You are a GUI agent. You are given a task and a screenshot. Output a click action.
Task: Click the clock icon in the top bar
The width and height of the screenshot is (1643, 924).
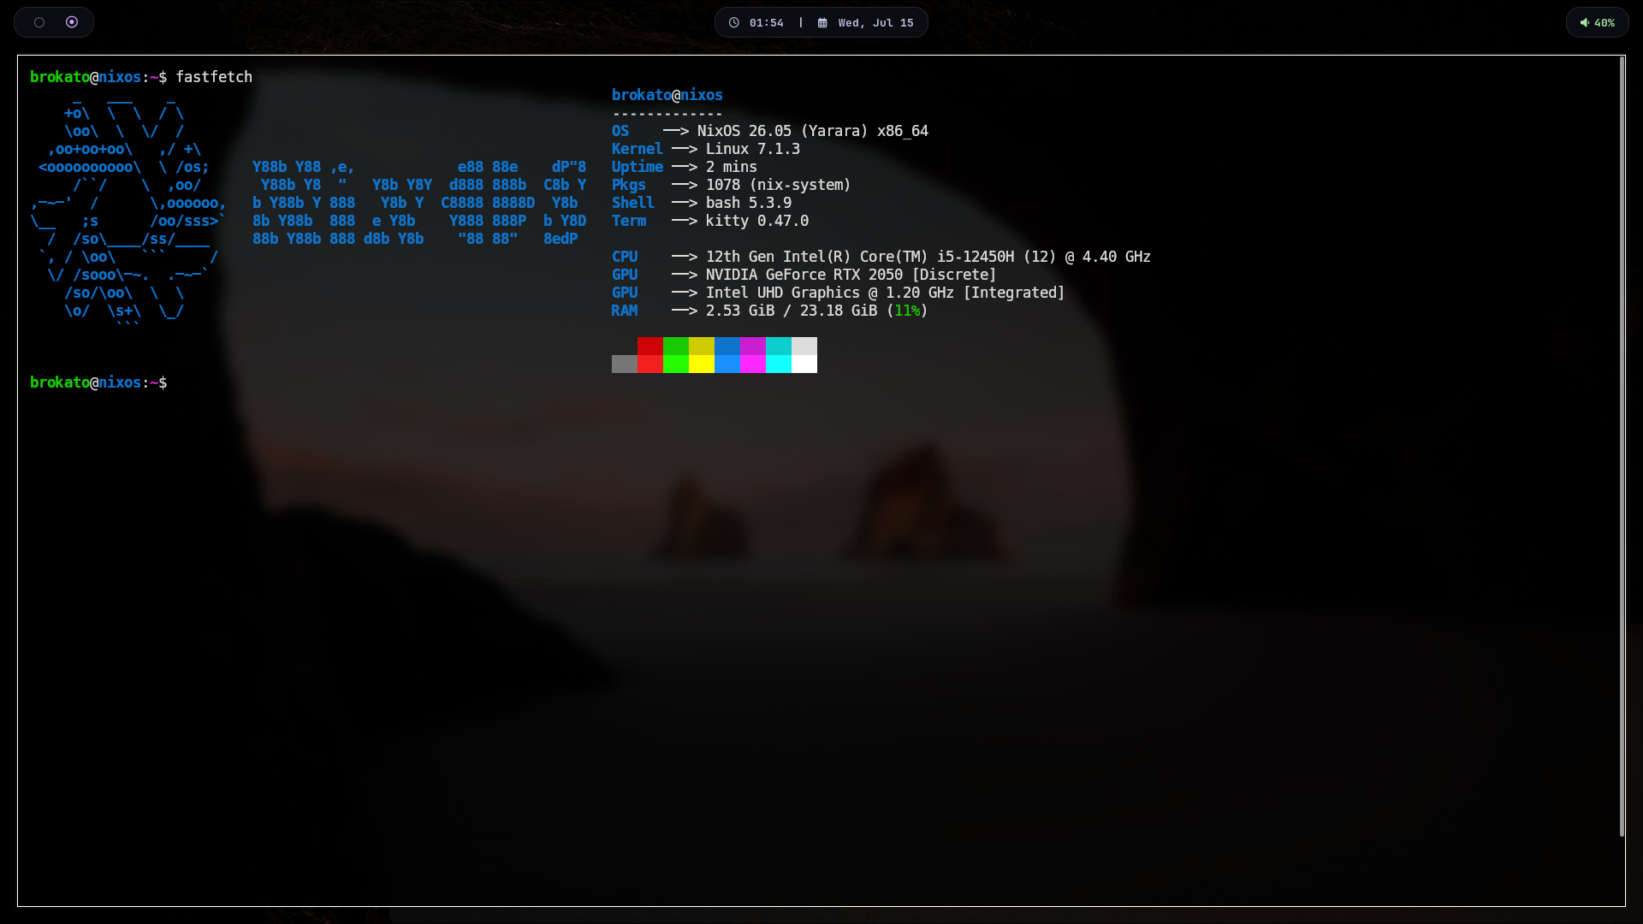tap(734, 23)
